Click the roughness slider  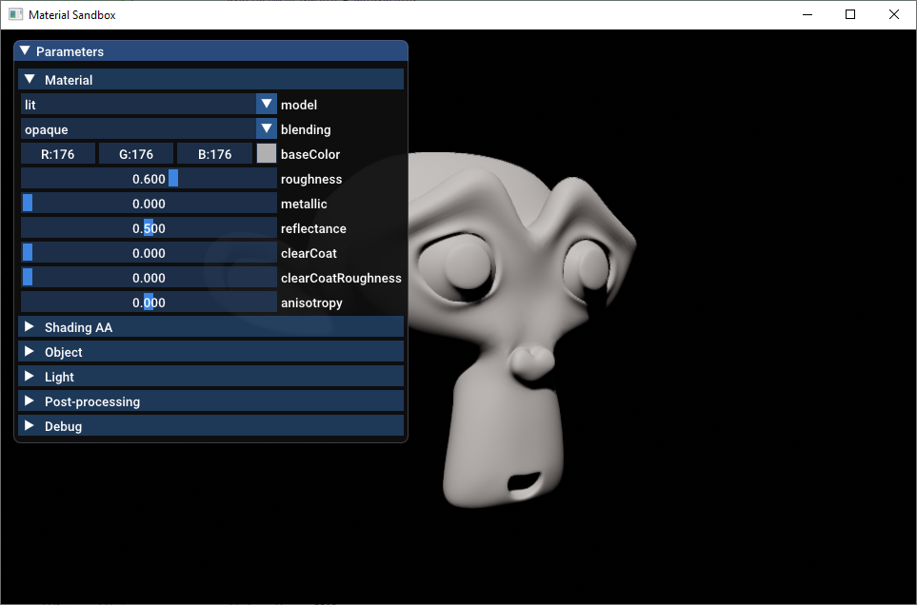[149, 178]
